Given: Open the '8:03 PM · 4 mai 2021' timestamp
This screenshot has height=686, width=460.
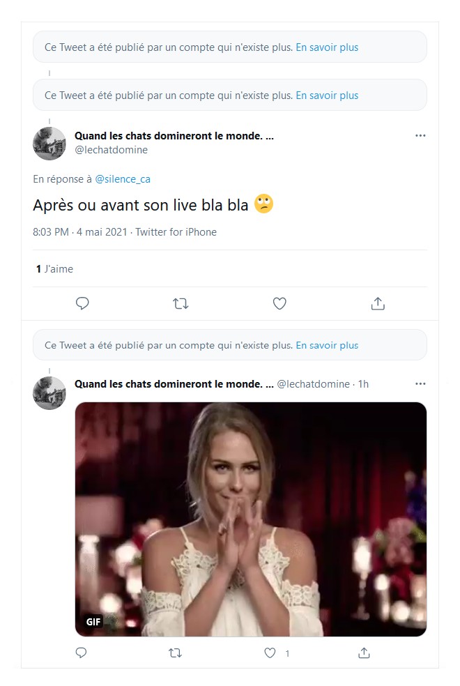Looking at the screenshot, I should click(80, 232).
